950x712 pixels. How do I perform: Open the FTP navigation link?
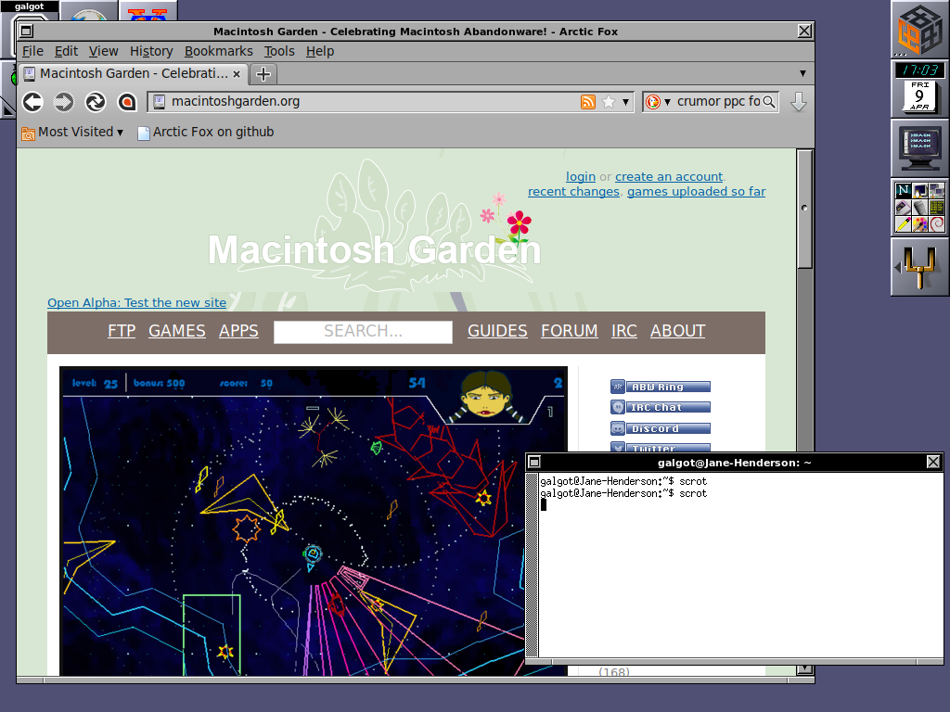pyautogui.click(x=122, y=331)
